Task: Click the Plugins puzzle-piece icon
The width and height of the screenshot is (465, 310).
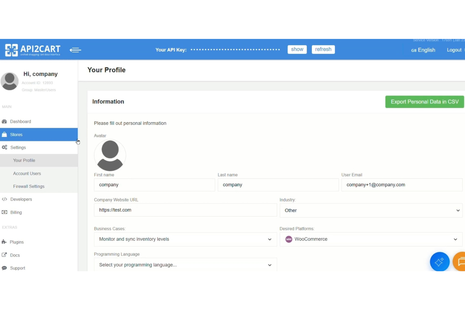Action: click(4, 242)
